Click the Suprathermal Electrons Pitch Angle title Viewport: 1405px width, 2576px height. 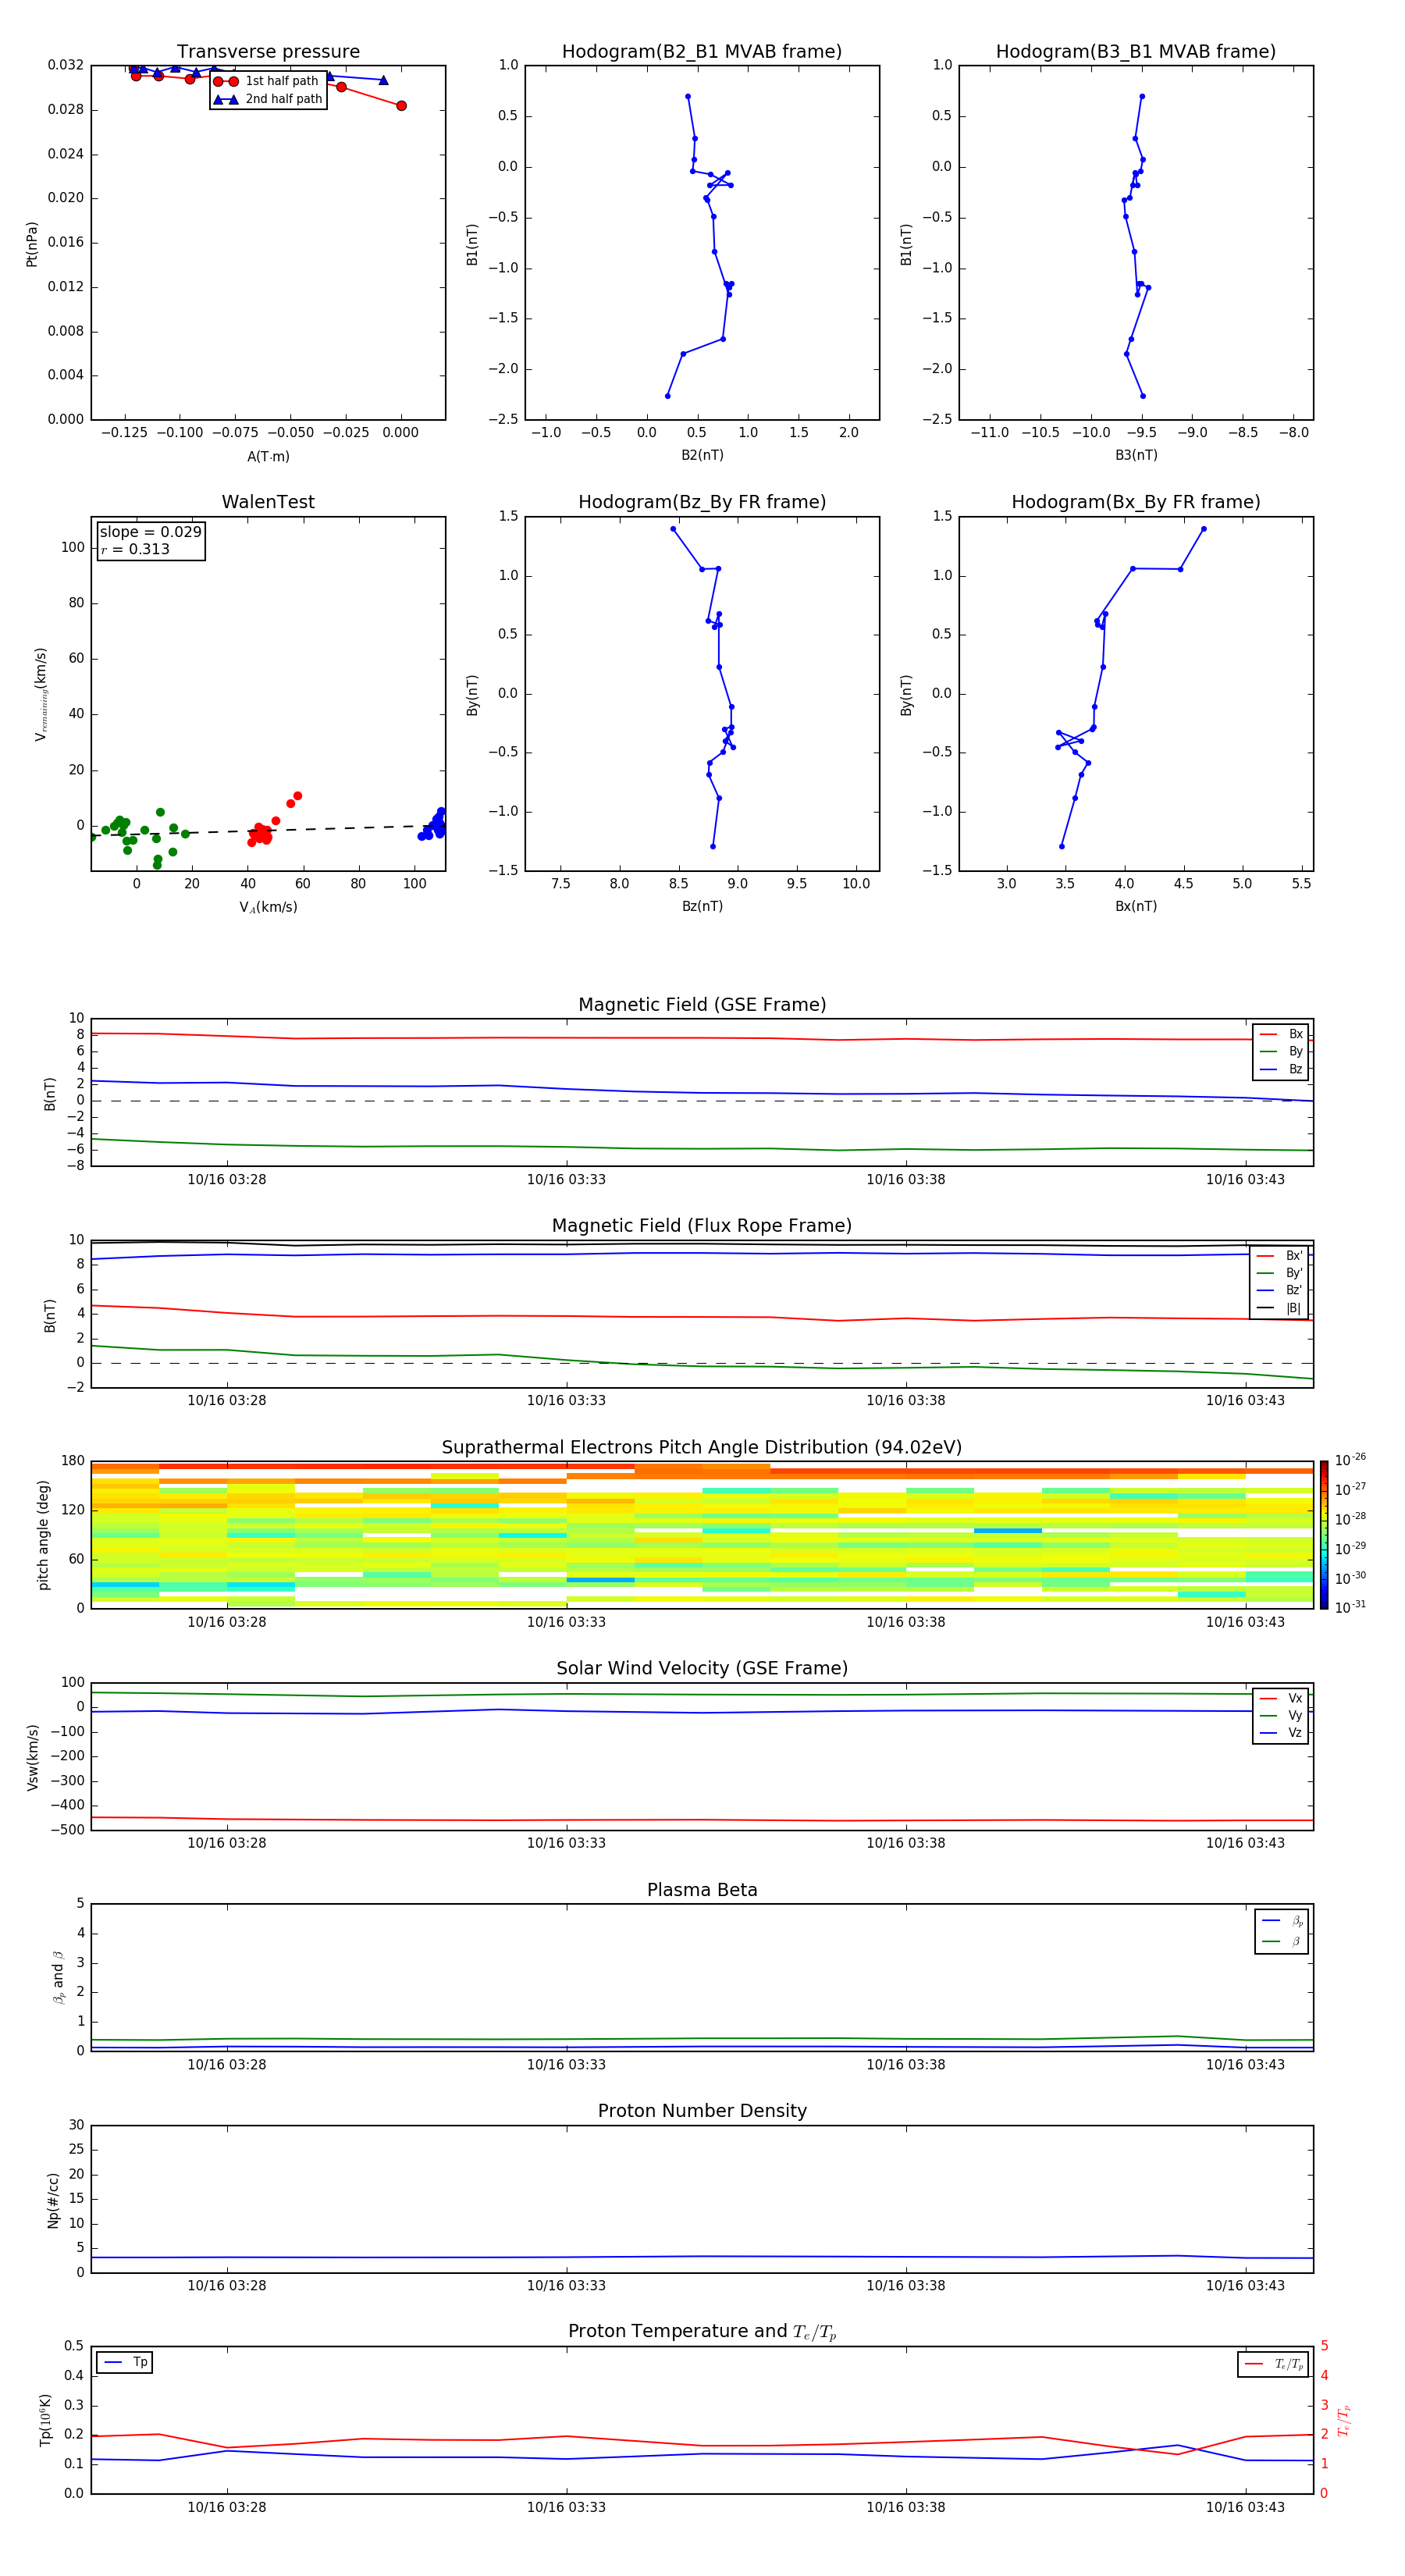click(x=701, y=1447)
